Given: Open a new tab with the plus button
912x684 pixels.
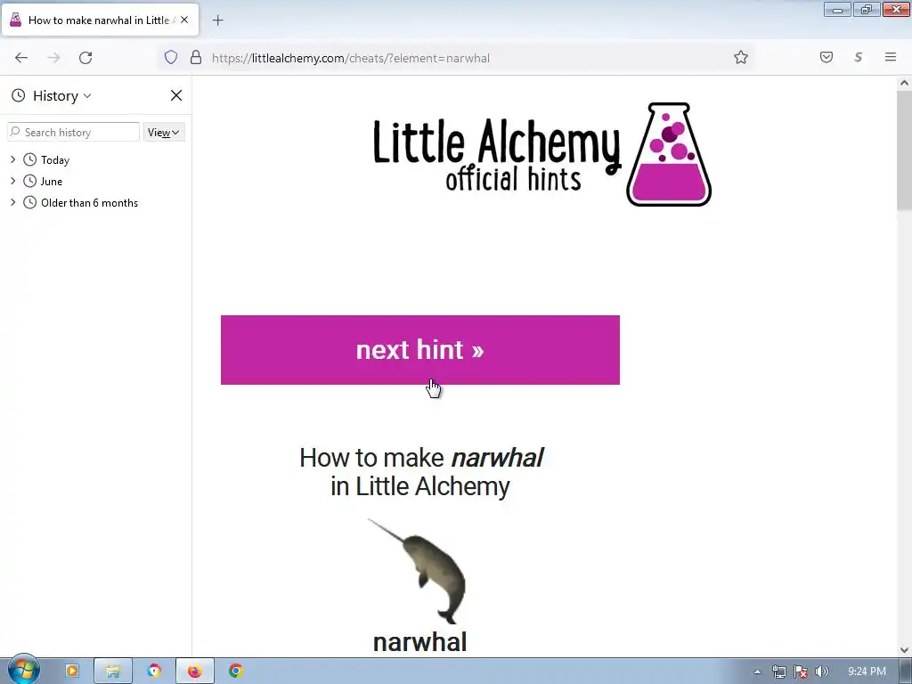Looking at the screenshot, I should [217, 20].
